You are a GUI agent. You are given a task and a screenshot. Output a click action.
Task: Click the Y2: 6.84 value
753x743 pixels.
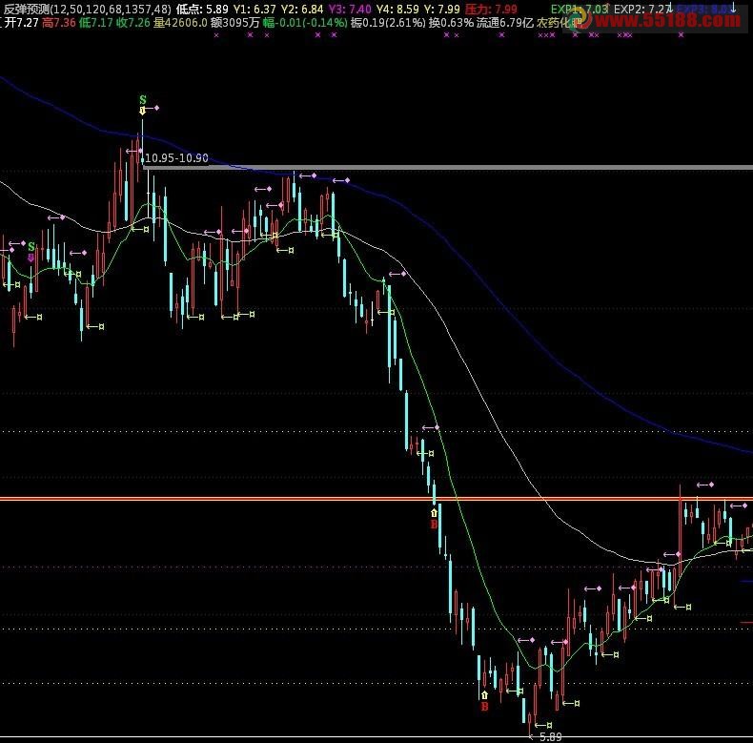click(x=302, y=10)
